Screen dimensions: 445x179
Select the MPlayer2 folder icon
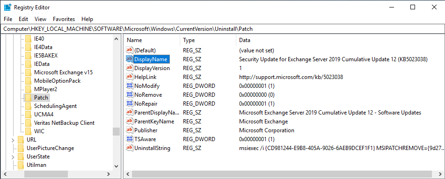[x=28, y=89]
